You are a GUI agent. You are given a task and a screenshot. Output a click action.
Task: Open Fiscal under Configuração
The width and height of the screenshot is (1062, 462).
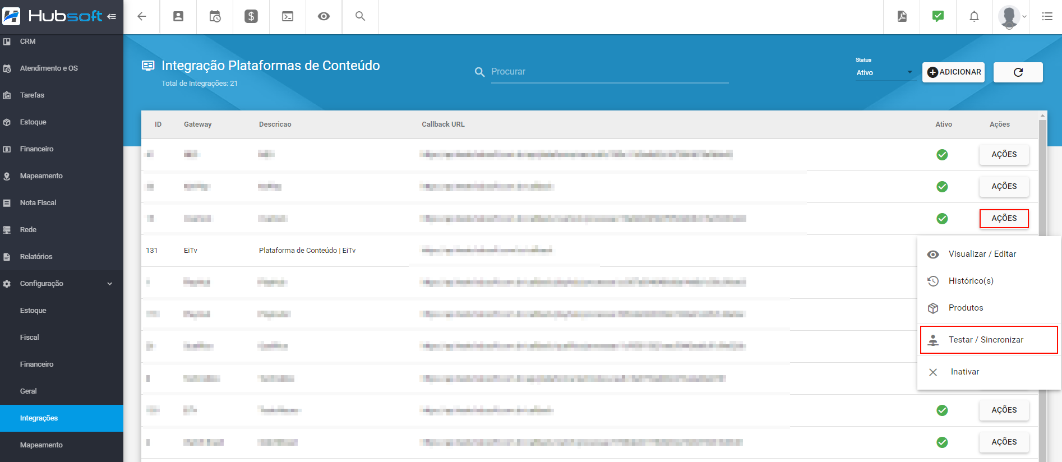(62, 338)
